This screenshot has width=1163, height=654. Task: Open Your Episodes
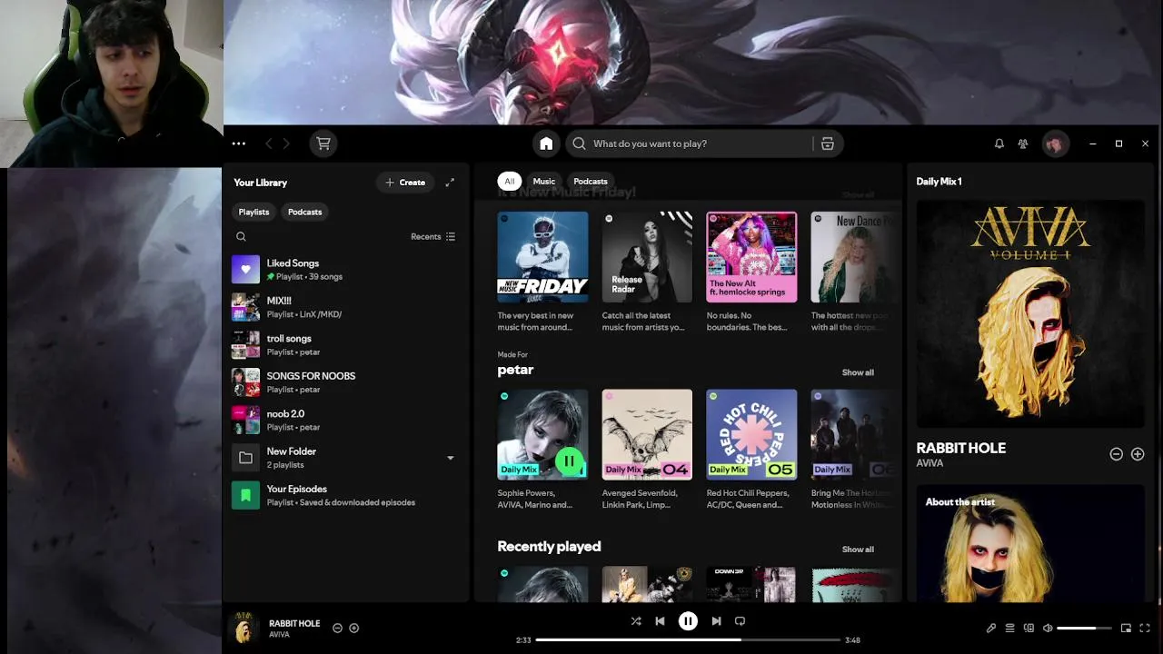click(x=345, y=495)
